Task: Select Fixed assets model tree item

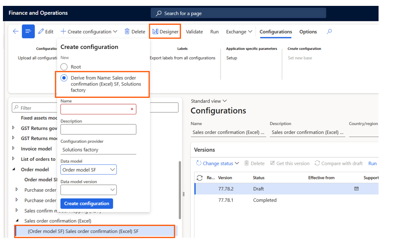Action: point(39,118)
